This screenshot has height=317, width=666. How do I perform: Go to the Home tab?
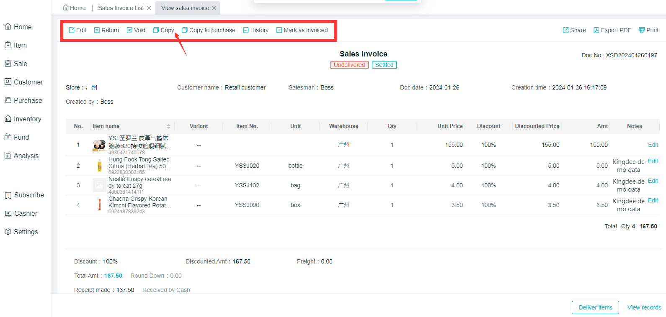pyautogui.click(x=74, y=8)
